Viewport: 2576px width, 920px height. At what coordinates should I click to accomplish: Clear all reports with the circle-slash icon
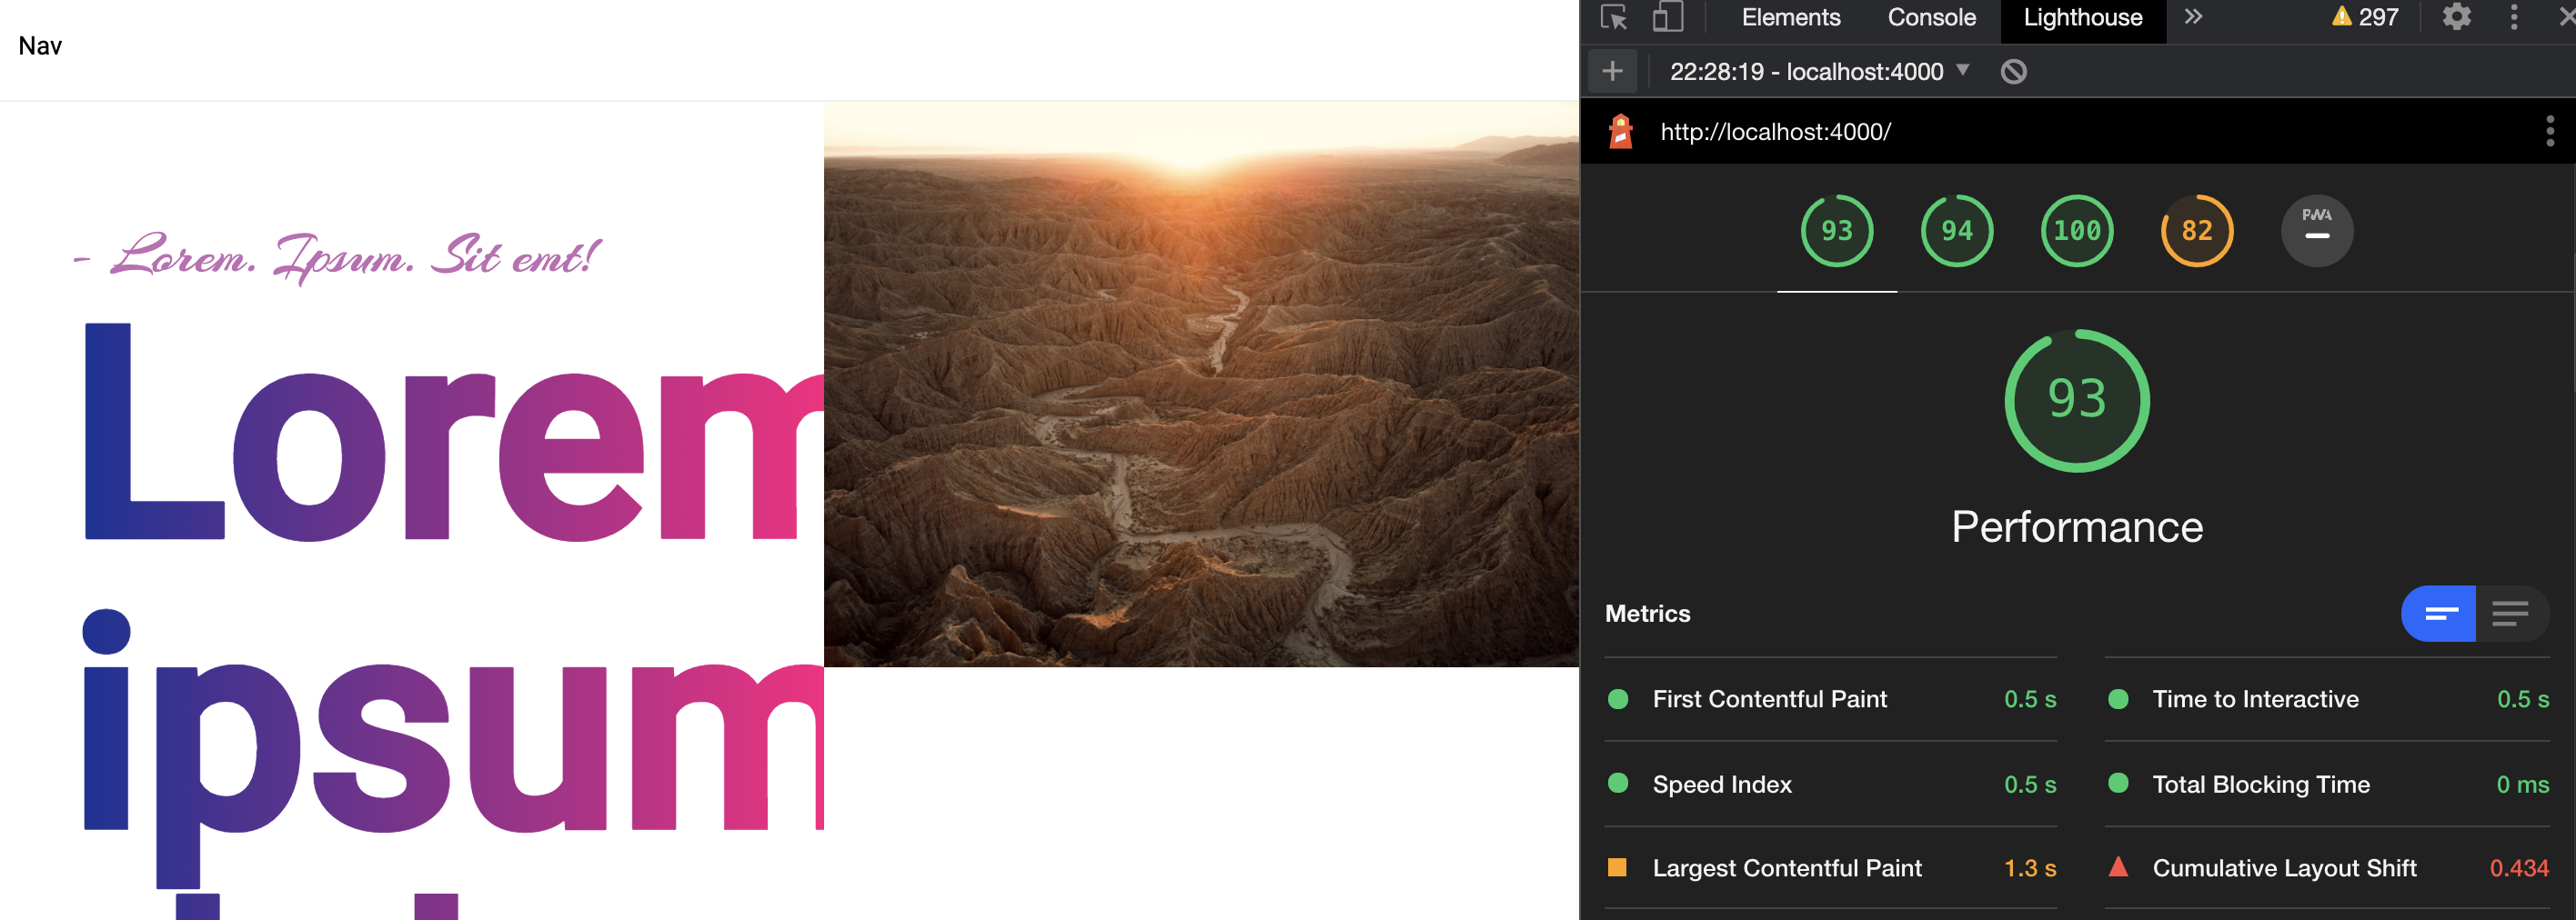[x=2014, y=72]
